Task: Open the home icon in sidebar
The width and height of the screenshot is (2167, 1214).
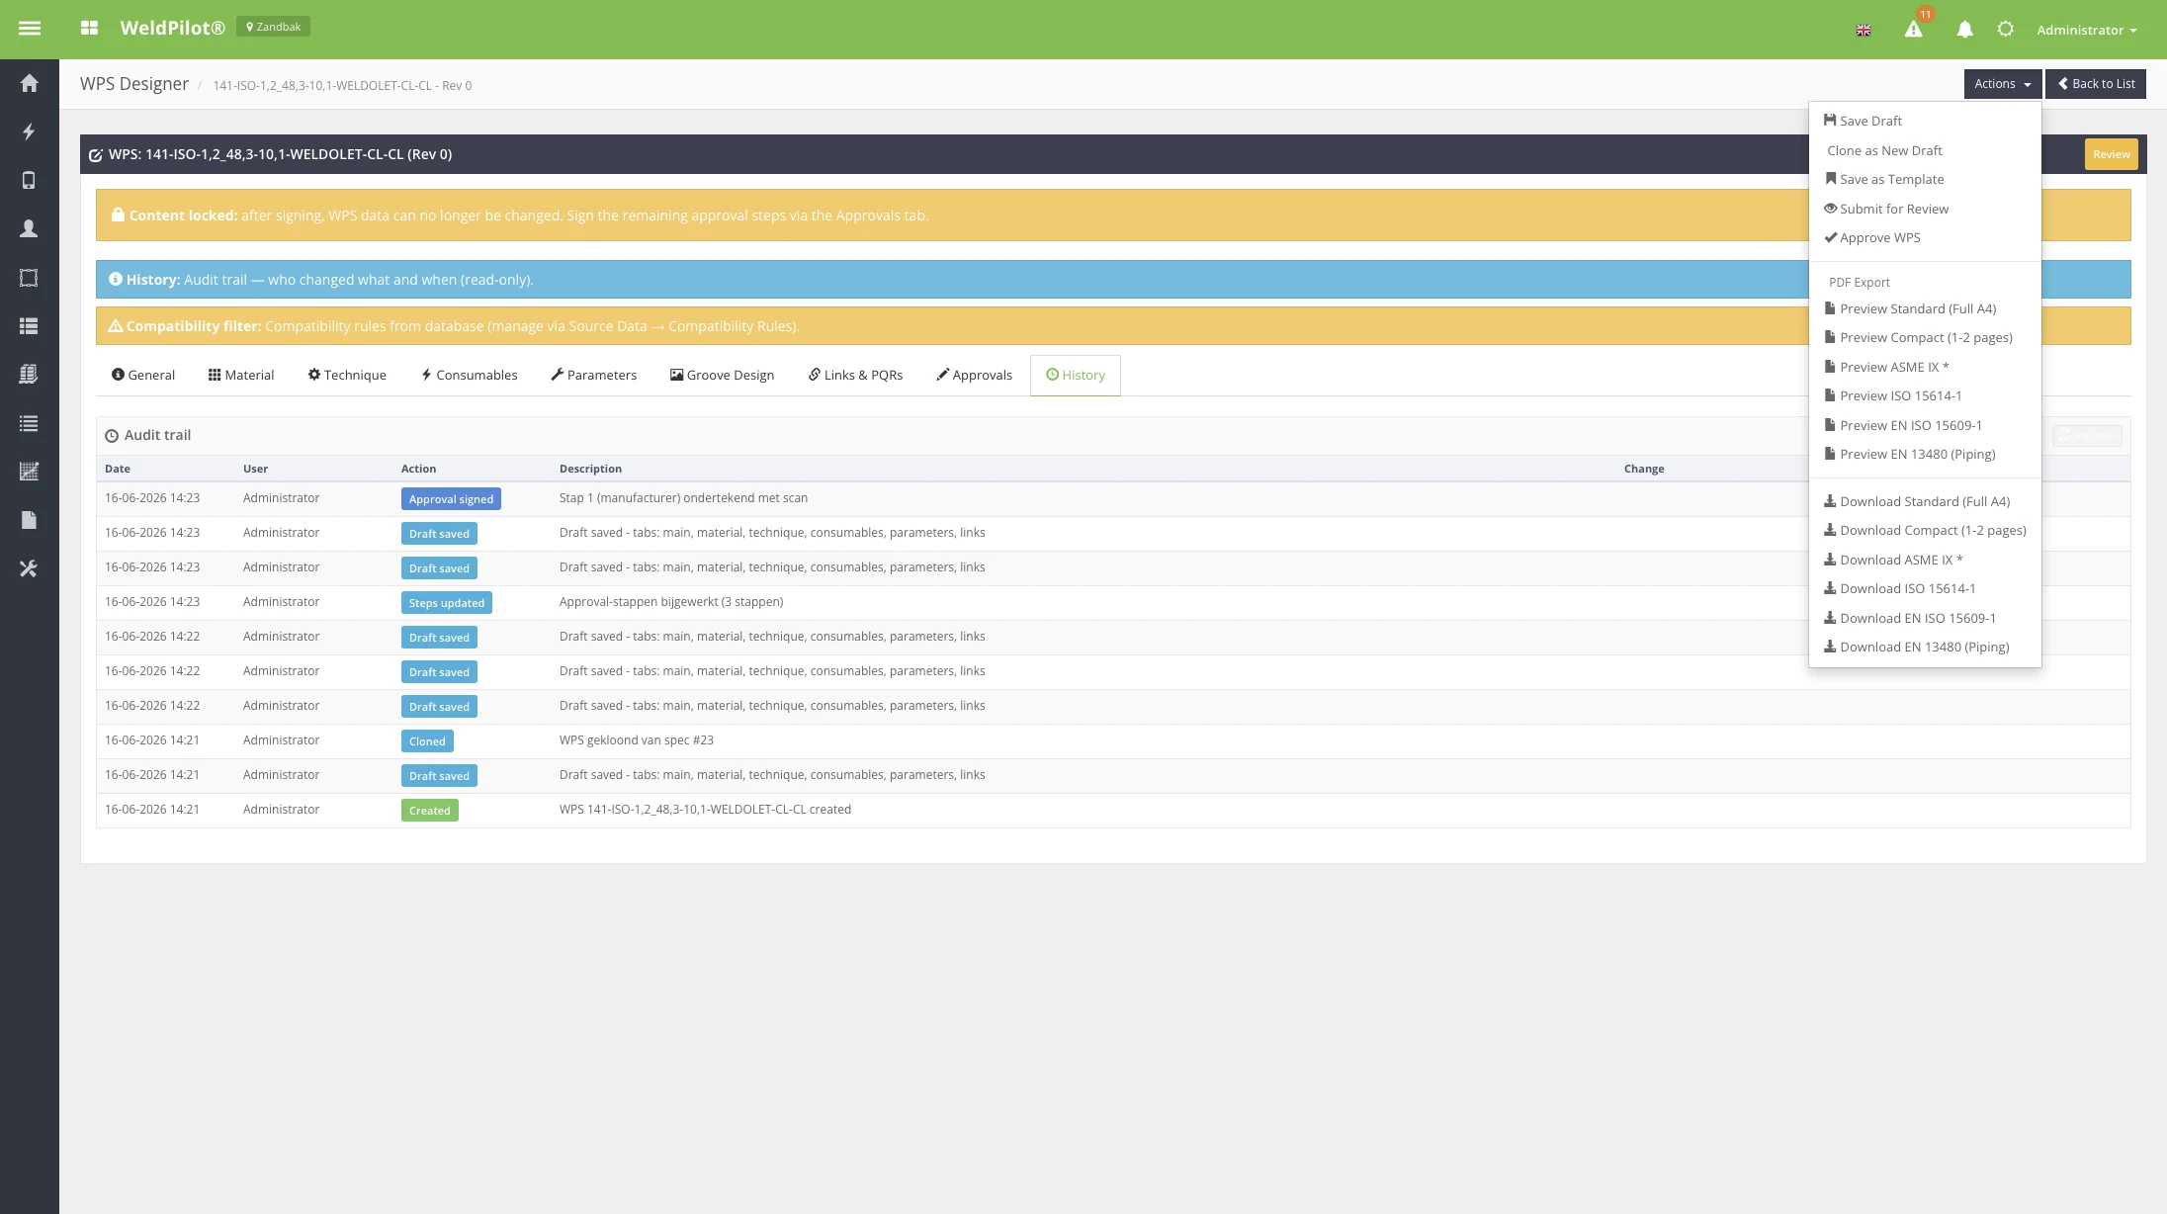Action: click(x=29, y=83)
